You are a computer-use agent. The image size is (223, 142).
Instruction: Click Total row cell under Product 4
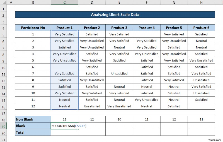click(x=147, y=132)
